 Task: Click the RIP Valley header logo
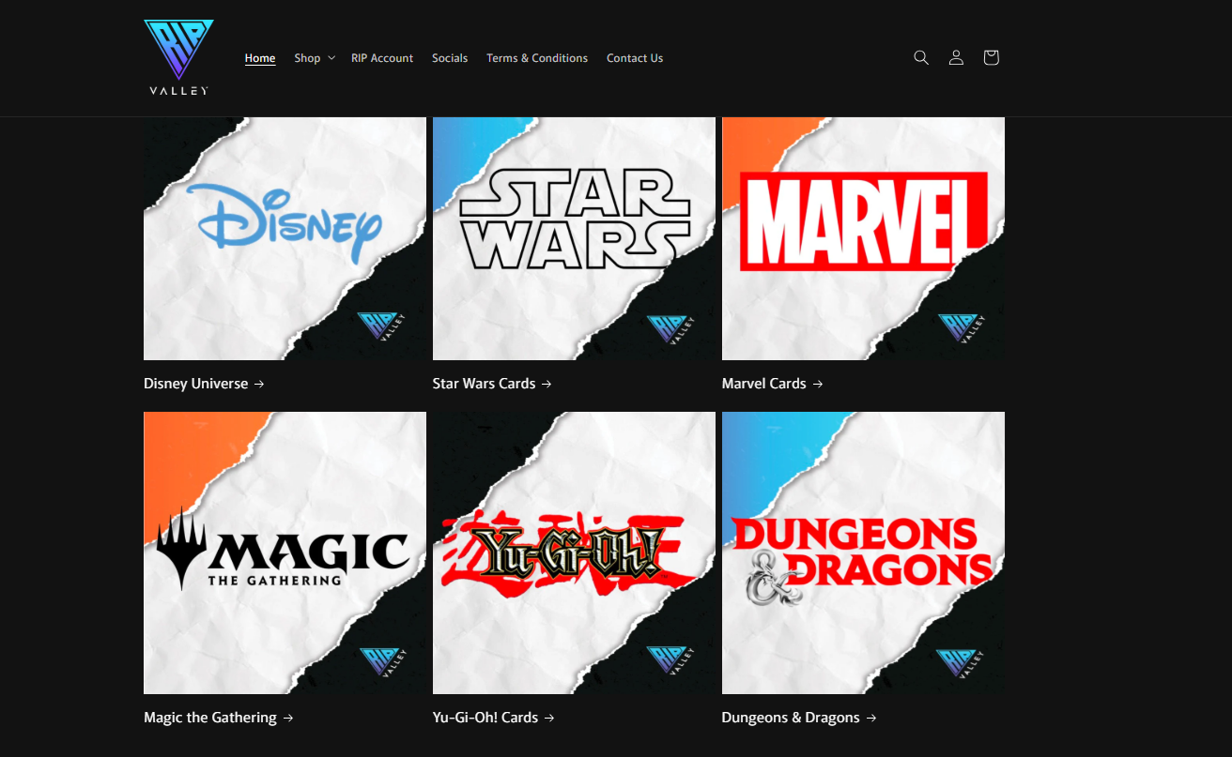[178, 58]
